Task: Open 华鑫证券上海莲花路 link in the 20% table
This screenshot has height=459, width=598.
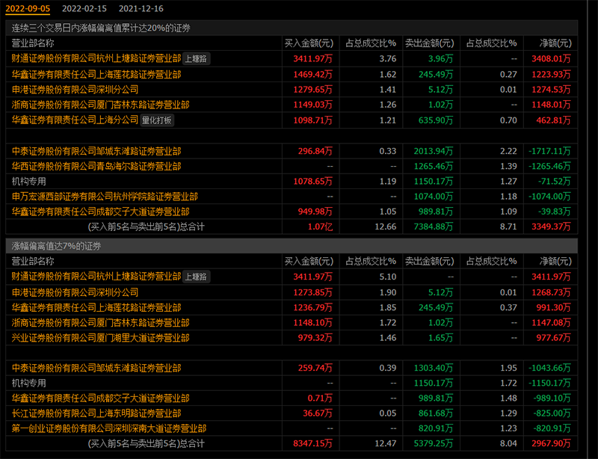Action: tap(96, 75)
